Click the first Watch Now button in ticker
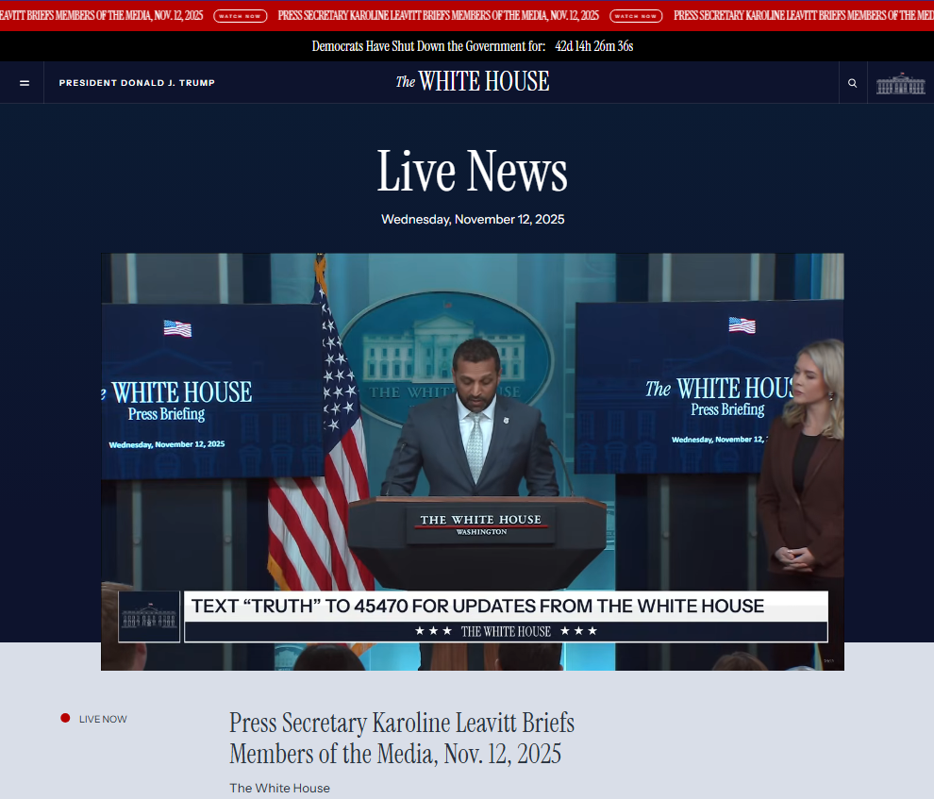 coord(240,16)
